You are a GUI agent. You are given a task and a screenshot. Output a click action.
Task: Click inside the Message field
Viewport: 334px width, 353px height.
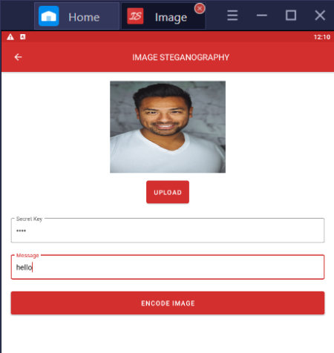[x=168, y=267]
